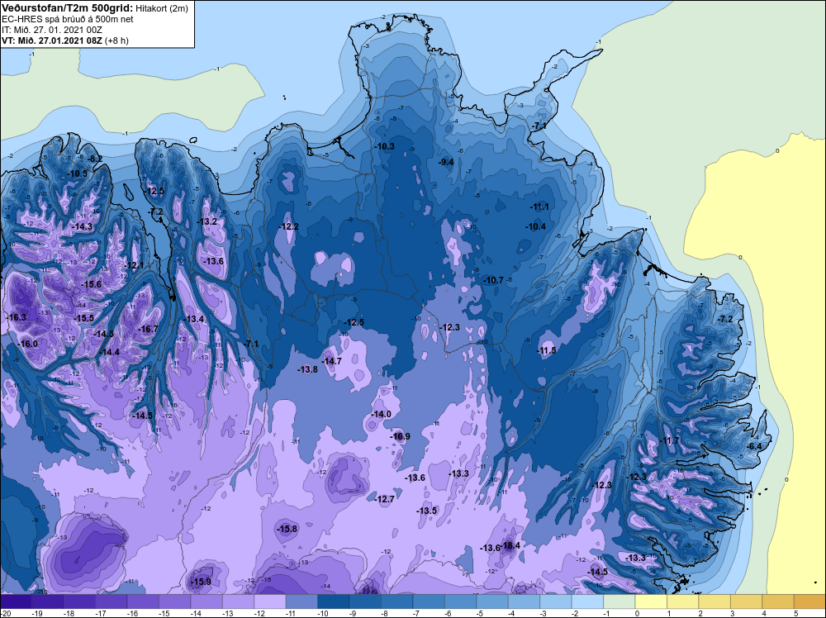Click the map temperature value -14.7
The width and height of the screenshot is (826, 618).
pyautogui.click(x=332, y=361)
